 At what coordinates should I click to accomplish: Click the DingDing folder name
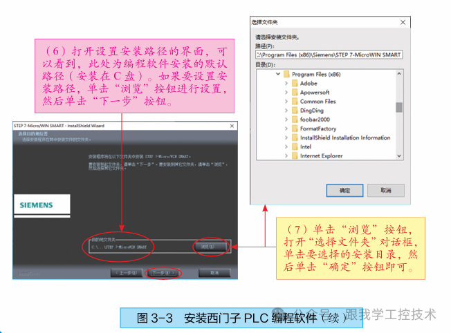click(312, 111)
